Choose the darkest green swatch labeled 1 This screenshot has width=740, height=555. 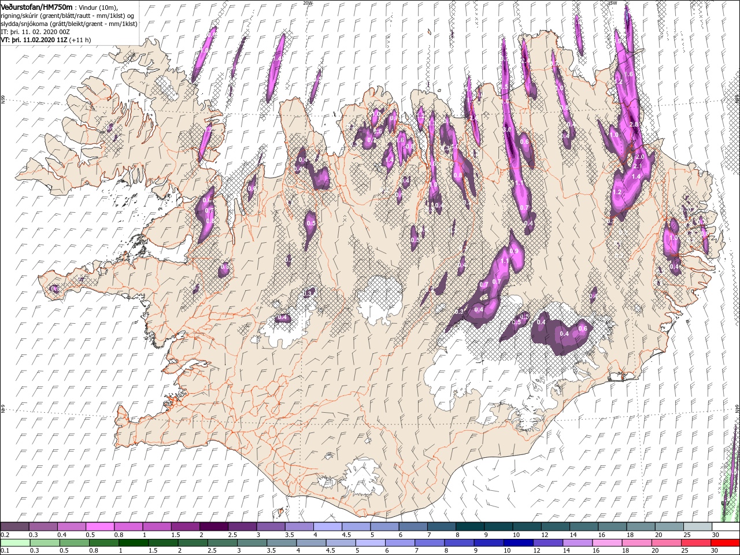pyautogui.click(x=133, y=543)
